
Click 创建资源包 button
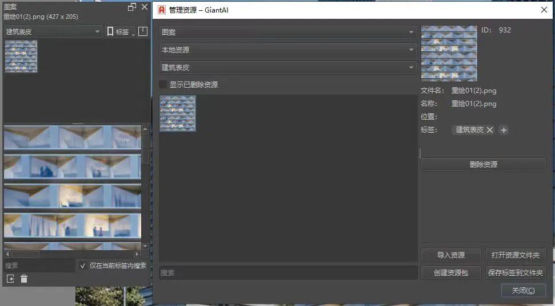coord(451,273)
